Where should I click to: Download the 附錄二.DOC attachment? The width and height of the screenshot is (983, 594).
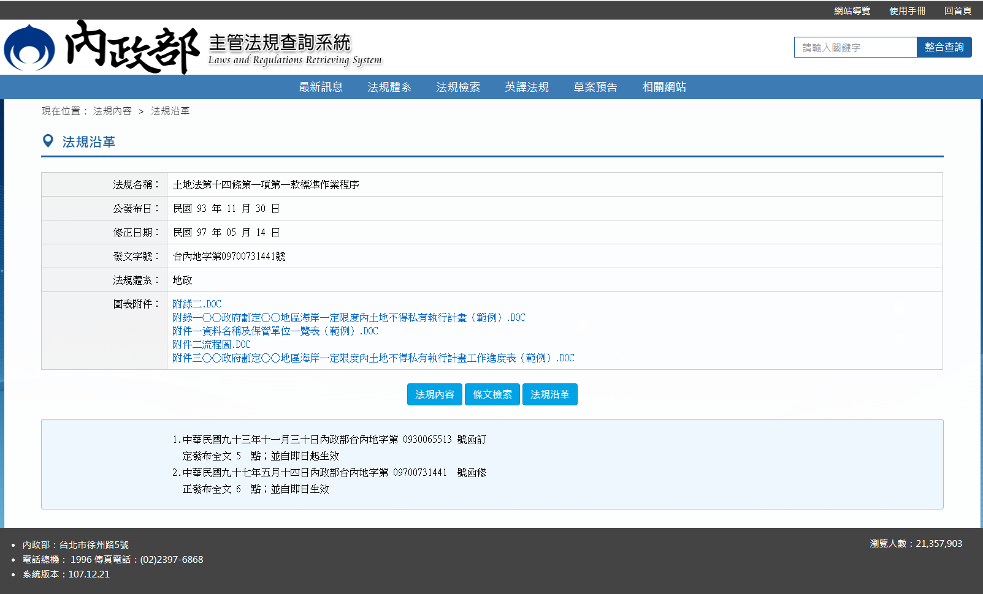[x=196, y=304]
